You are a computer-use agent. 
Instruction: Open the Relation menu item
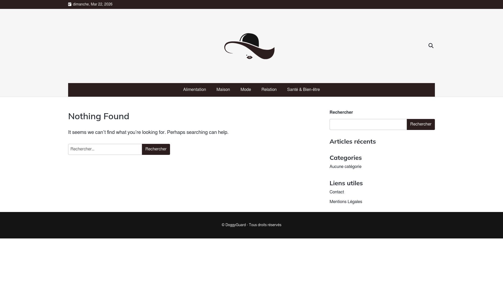pos(269,90)
